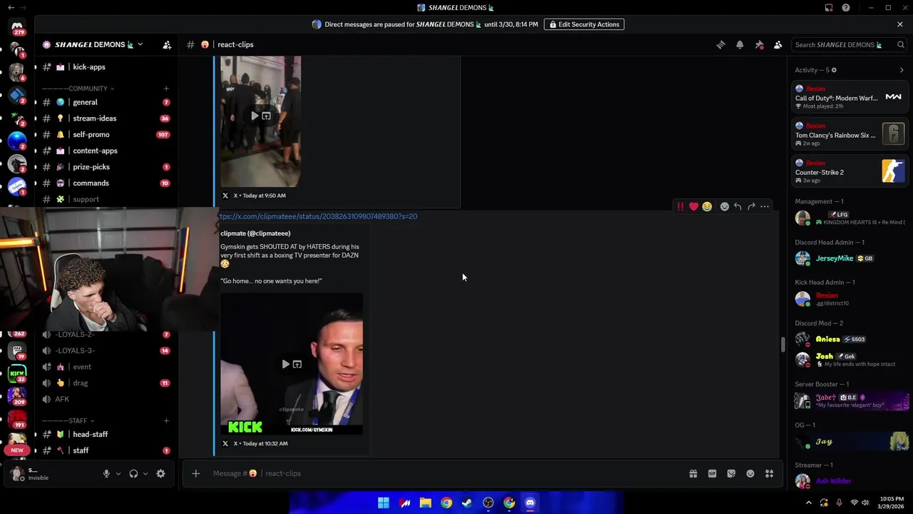This screenshot has width=913, height=514.
Task: Send a gift icon in message bar
Action: pos(693,473)
